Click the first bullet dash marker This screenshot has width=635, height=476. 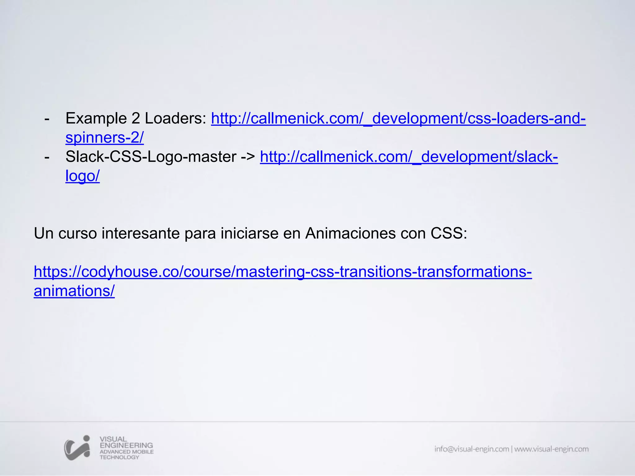(47, 119)
